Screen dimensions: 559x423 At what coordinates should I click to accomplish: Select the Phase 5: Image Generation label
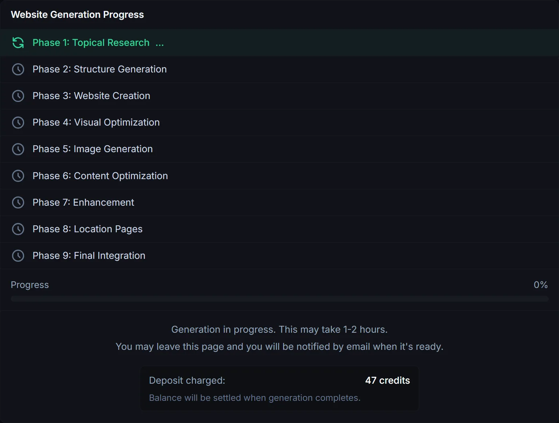pos(93,149)
